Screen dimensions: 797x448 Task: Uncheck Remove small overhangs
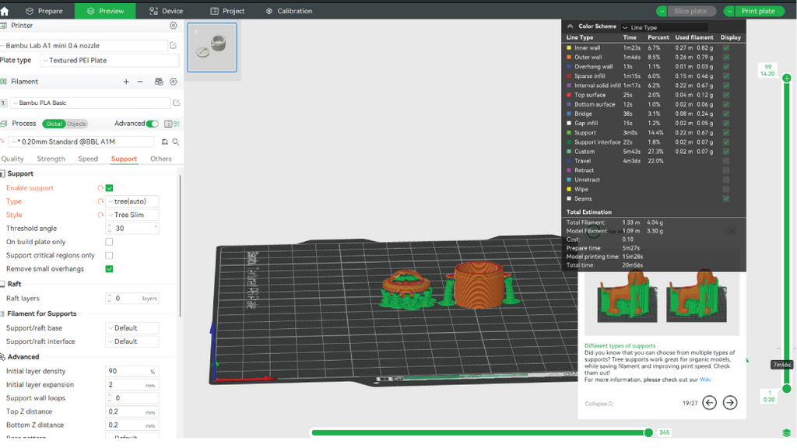[x=109, y=268]
